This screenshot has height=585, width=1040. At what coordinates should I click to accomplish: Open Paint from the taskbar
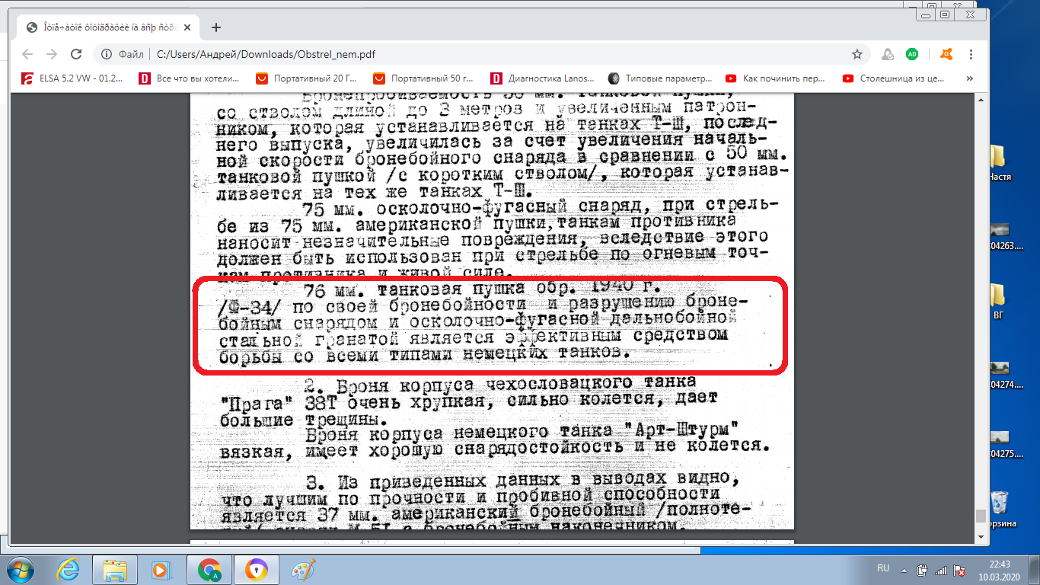[303, 569]
